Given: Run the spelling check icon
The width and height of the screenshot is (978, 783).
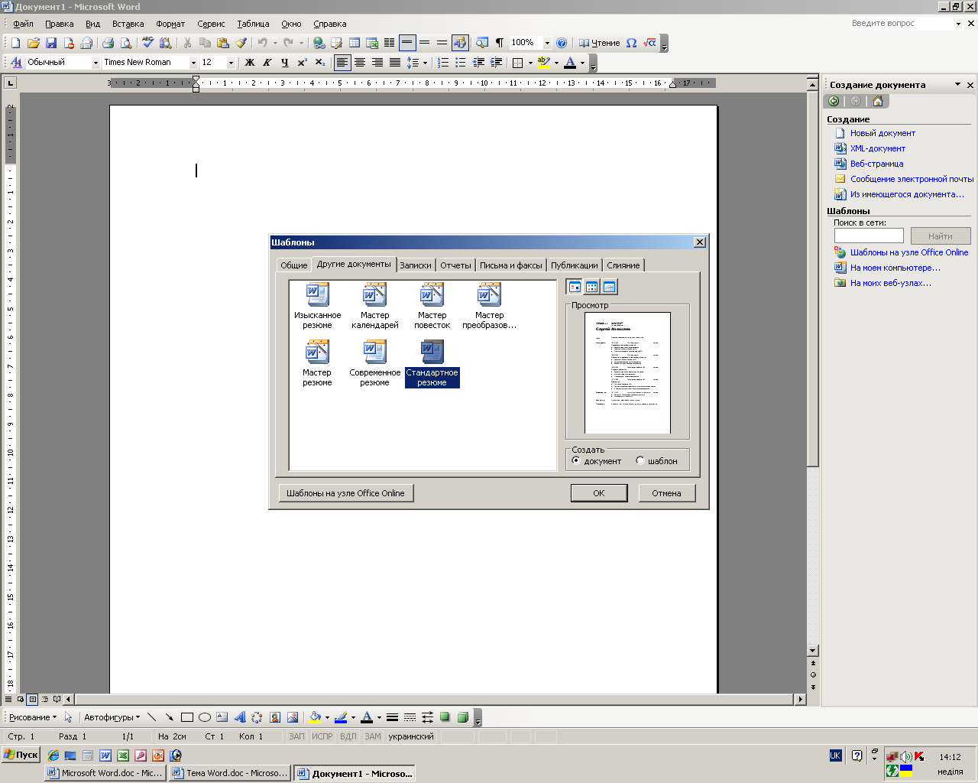Looking at the screenshot, I should tap(147, 43).
